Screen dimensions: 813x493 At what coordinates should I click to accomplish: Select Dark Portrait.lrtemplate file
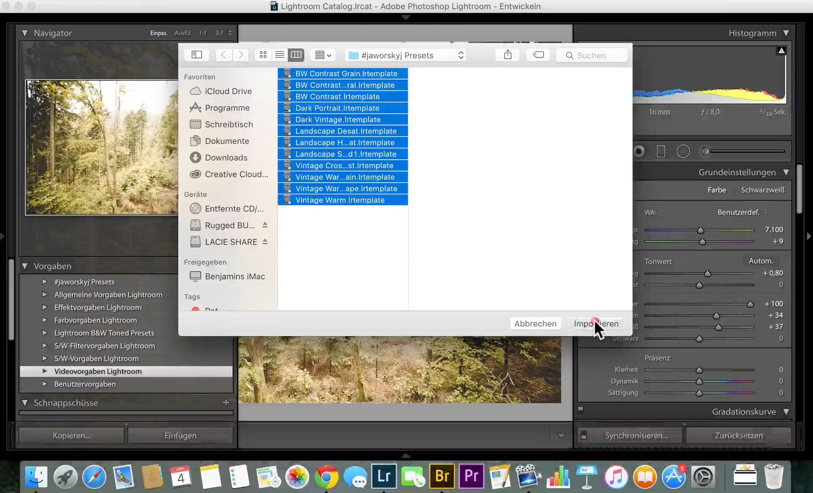click(x=343, y=108)
